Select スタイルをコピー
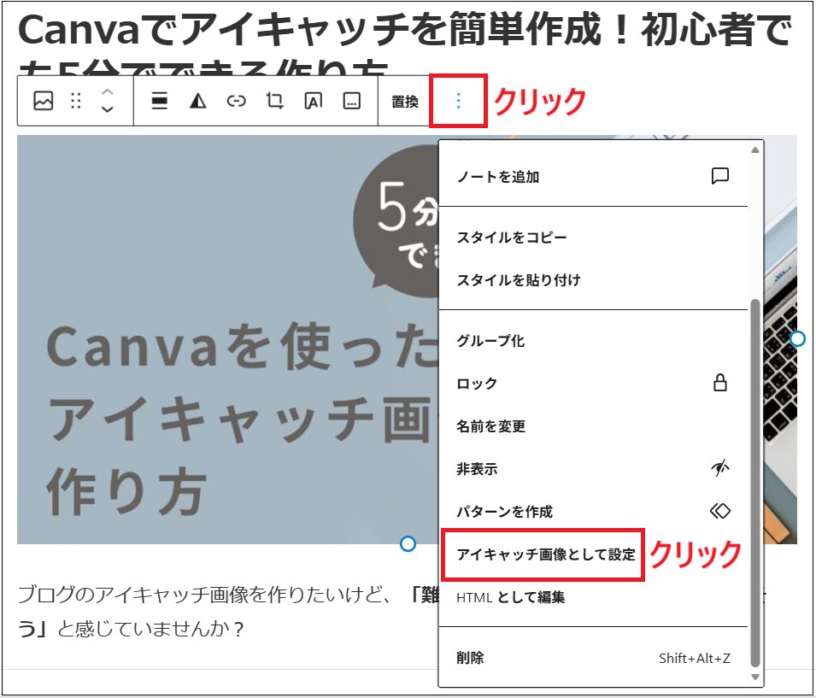Screen dimensions: 816x698 (593, 238)
